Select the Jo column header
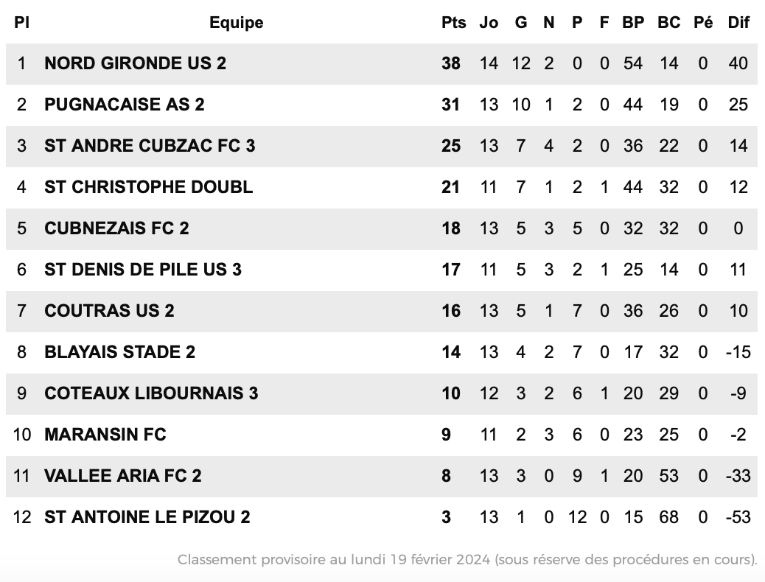Viewport: 765px width, 582px height. [x=489, y=22]
